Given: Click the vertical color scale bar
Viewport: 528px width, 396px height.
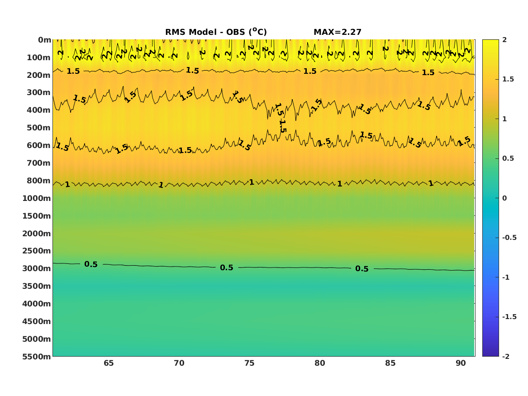Looking at the screenshot, I should tap(490, 198).
